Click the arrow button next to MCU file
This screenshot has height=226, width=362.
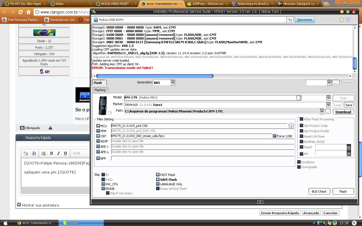coord(291,126)
